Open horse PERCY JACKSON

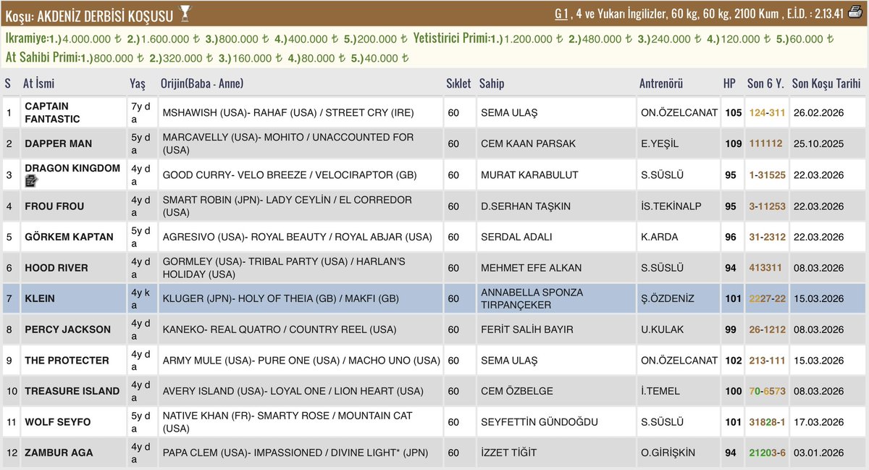67,330
